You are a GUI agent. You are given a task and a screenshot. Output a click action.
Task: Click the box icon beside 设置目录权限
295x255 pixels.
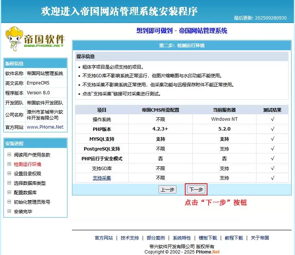click(x=9, y=173)
